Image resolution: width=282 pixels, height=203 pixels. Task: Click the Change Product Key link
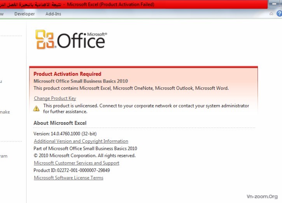(x=55, y=98)
